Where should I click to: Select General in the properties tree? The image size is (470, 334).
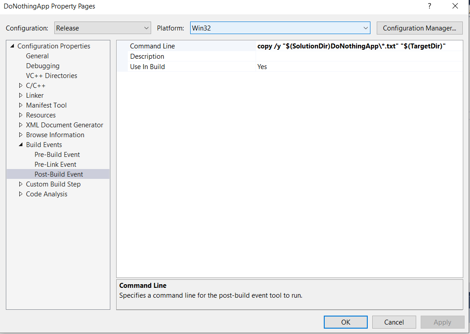coord(37,56)
